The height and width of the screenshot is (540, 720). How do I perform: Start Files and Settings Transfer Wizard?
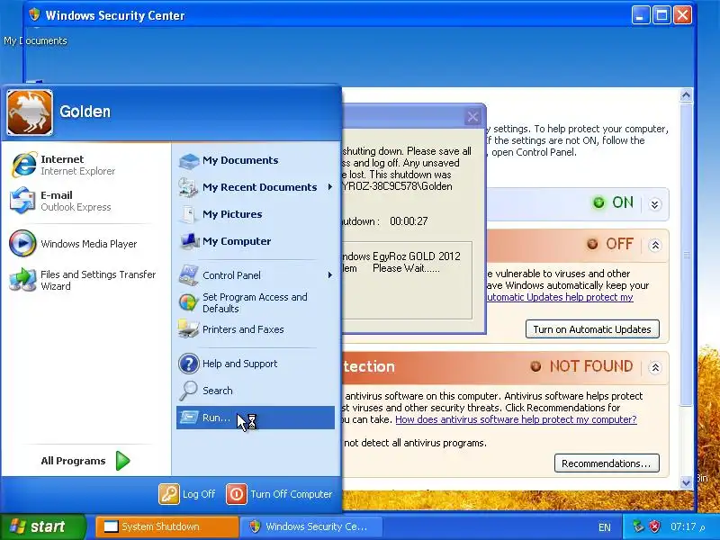coord(83,280)
